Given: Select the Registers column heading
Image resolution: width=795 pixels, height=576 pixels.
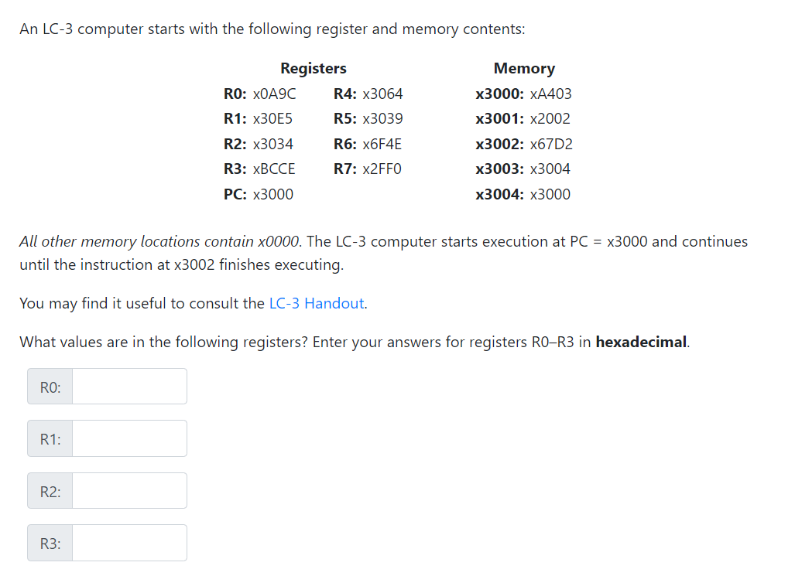Looking at the screenshot, I should (313, 68).
